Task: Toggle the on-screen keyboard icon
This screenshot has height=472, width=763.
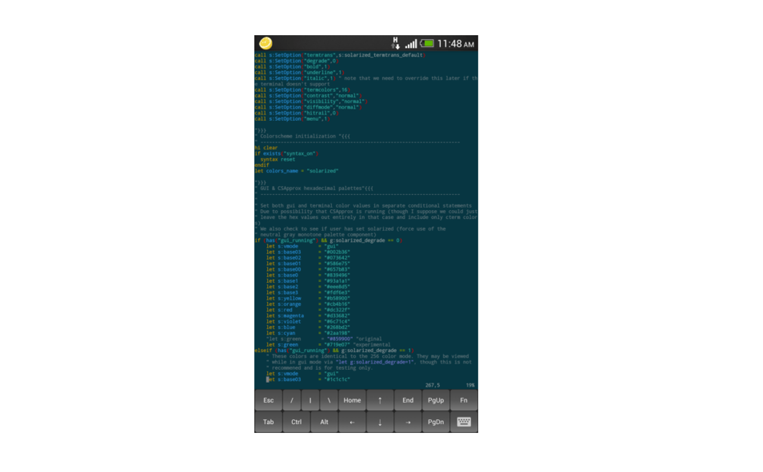Action: pyautogui.click(x=463, y=422)
